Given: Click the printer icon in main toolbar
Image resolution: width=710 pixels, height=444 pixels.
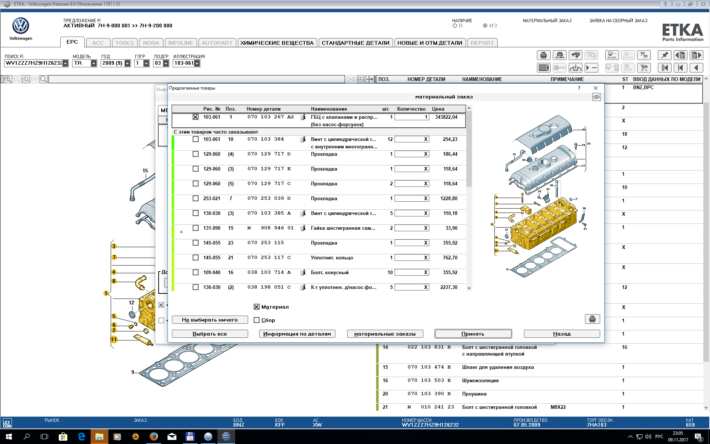Looking at the screenshot, I should point(544,55).
